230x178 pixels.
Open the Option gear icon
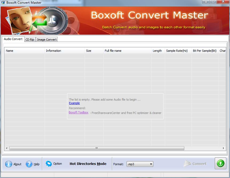pyautogui.click(x=49, y=164)
